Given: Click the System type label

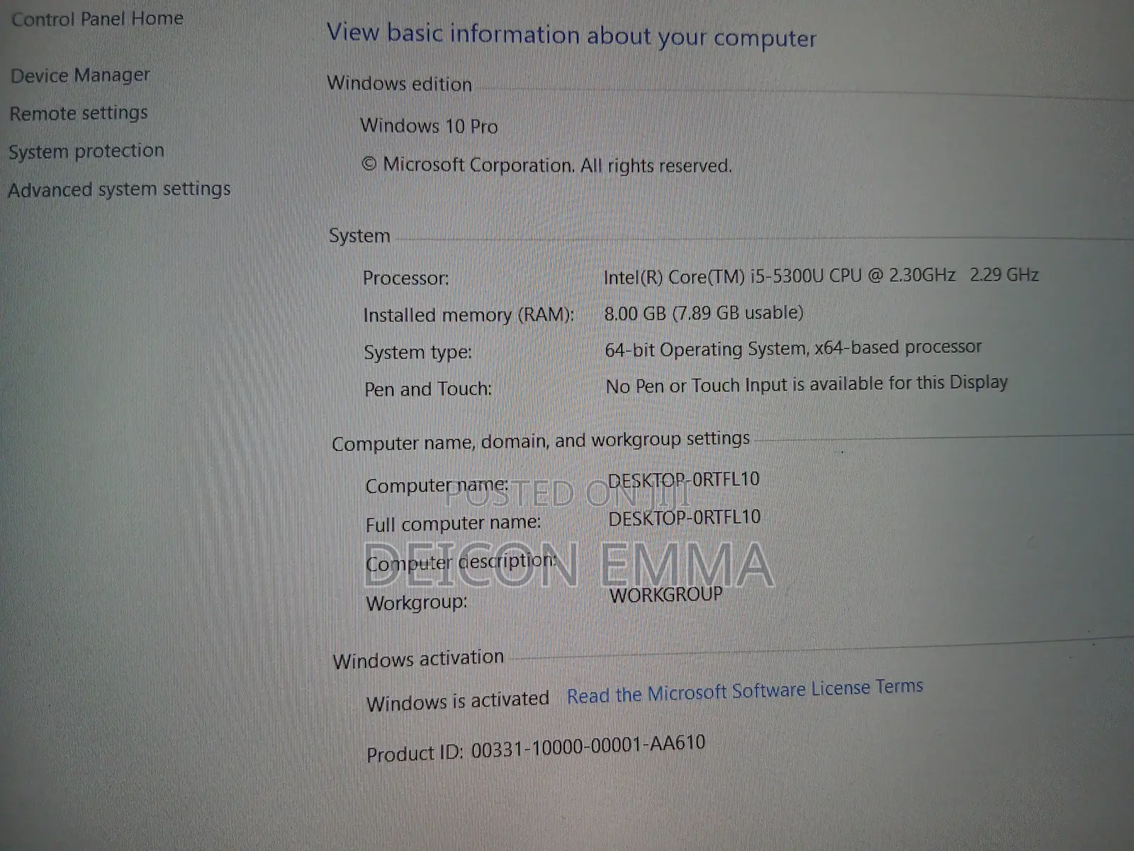Looking at the screenshot, I should click(x=417, y=352).
